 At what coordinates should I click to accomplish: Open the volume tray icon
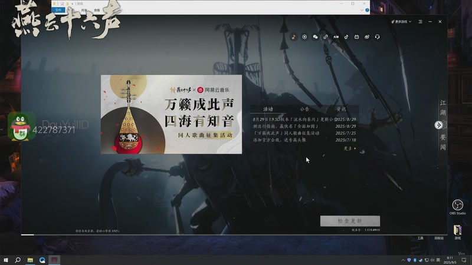[432, 260]
